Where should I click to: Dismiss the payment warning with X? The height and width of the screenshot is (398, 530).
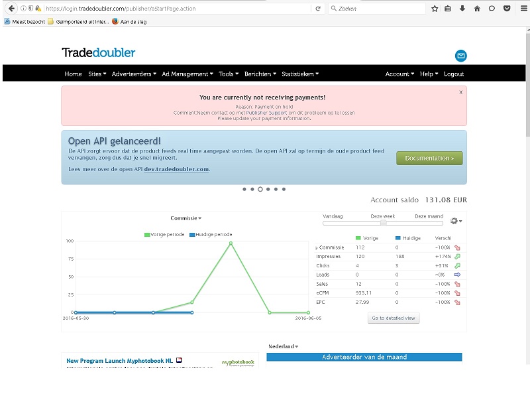(x=460, y=93)
